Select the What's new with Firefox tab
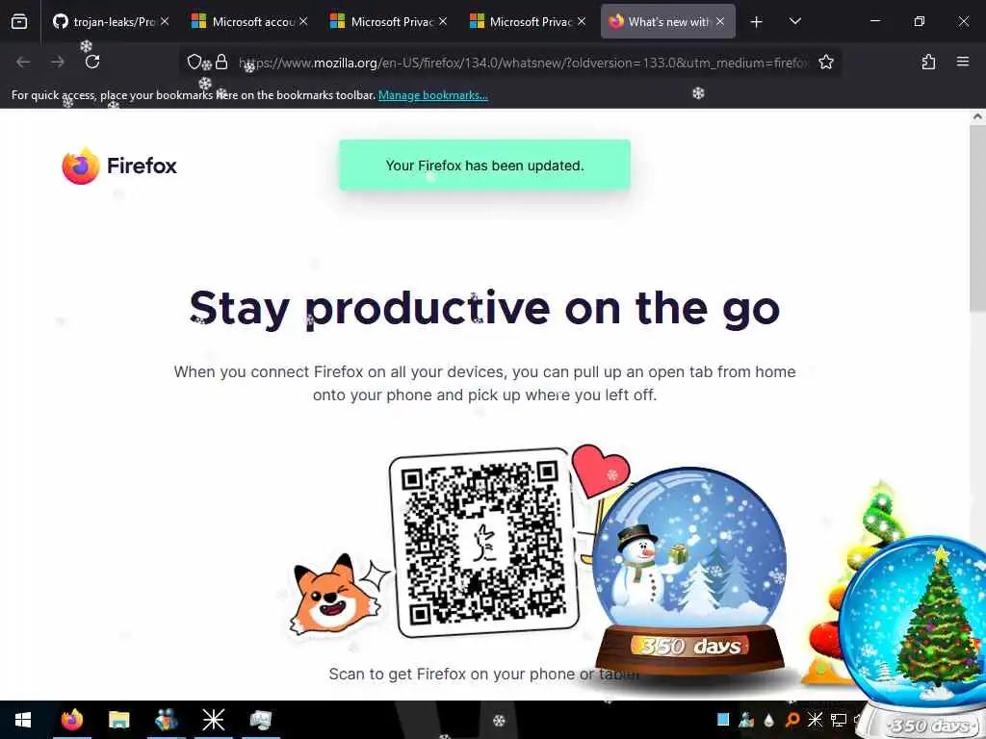The height and width of the screenshot is (739, 986). coord(668,21)
